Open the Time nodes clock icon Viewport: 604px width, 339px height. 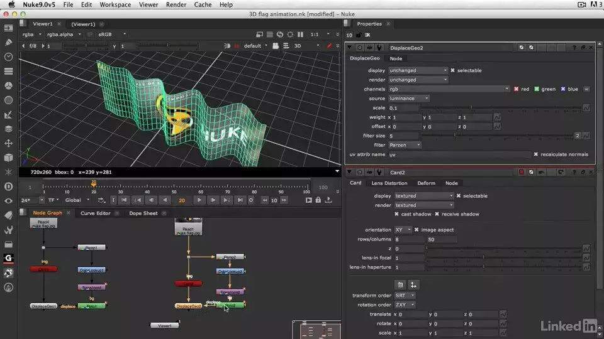8,57
